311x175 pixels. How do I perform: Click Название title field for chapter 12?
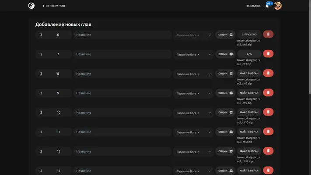(x=122, y=151)
